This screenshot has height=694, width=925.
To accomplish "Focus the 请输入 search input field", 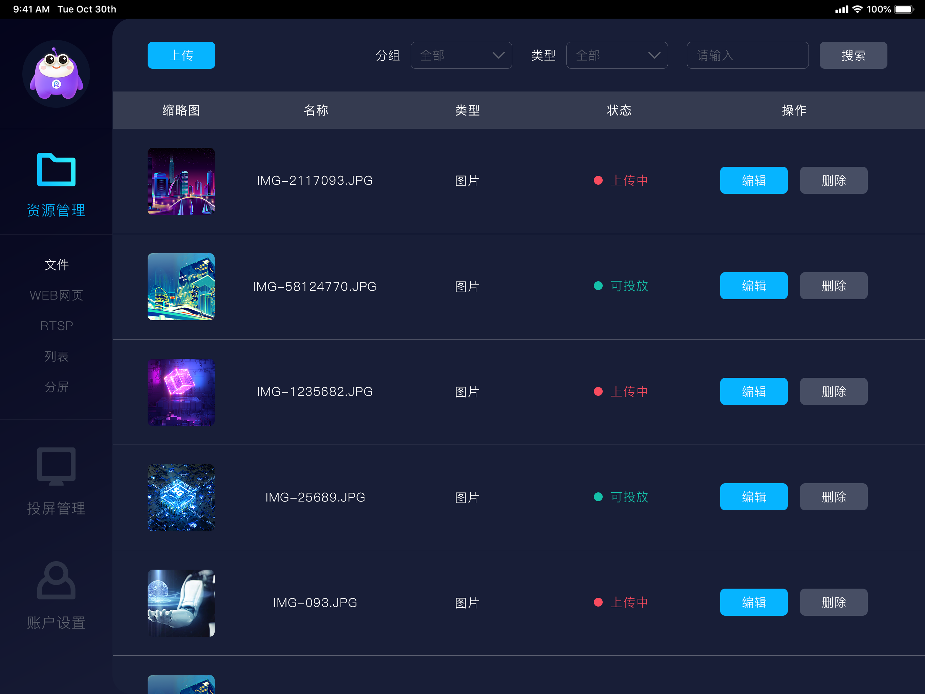I will [x=748, y=55].
